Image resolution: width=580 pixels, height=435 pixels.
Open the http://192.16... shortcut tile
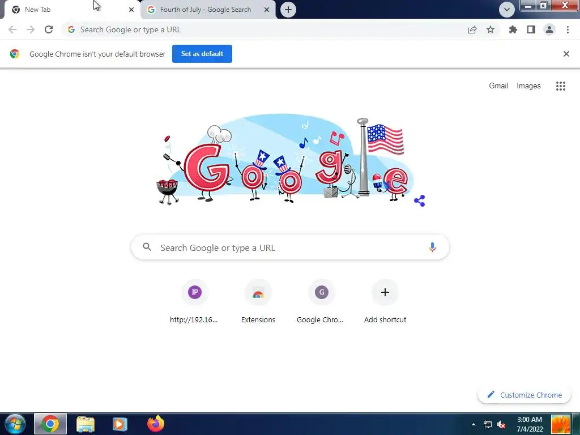(195, 302)
